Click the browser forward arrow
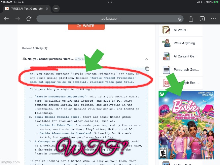220x165 pixels. 18,18
